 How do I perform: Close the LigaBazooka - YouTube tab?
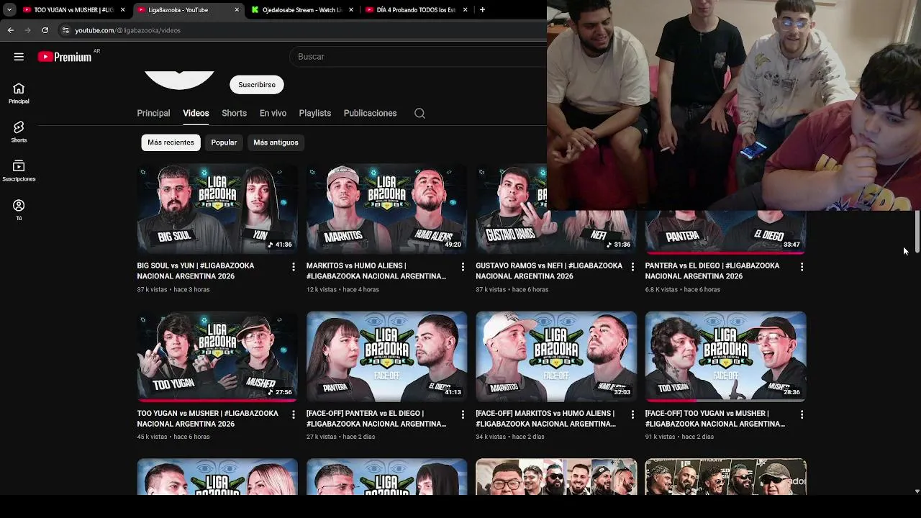point(237,10)
